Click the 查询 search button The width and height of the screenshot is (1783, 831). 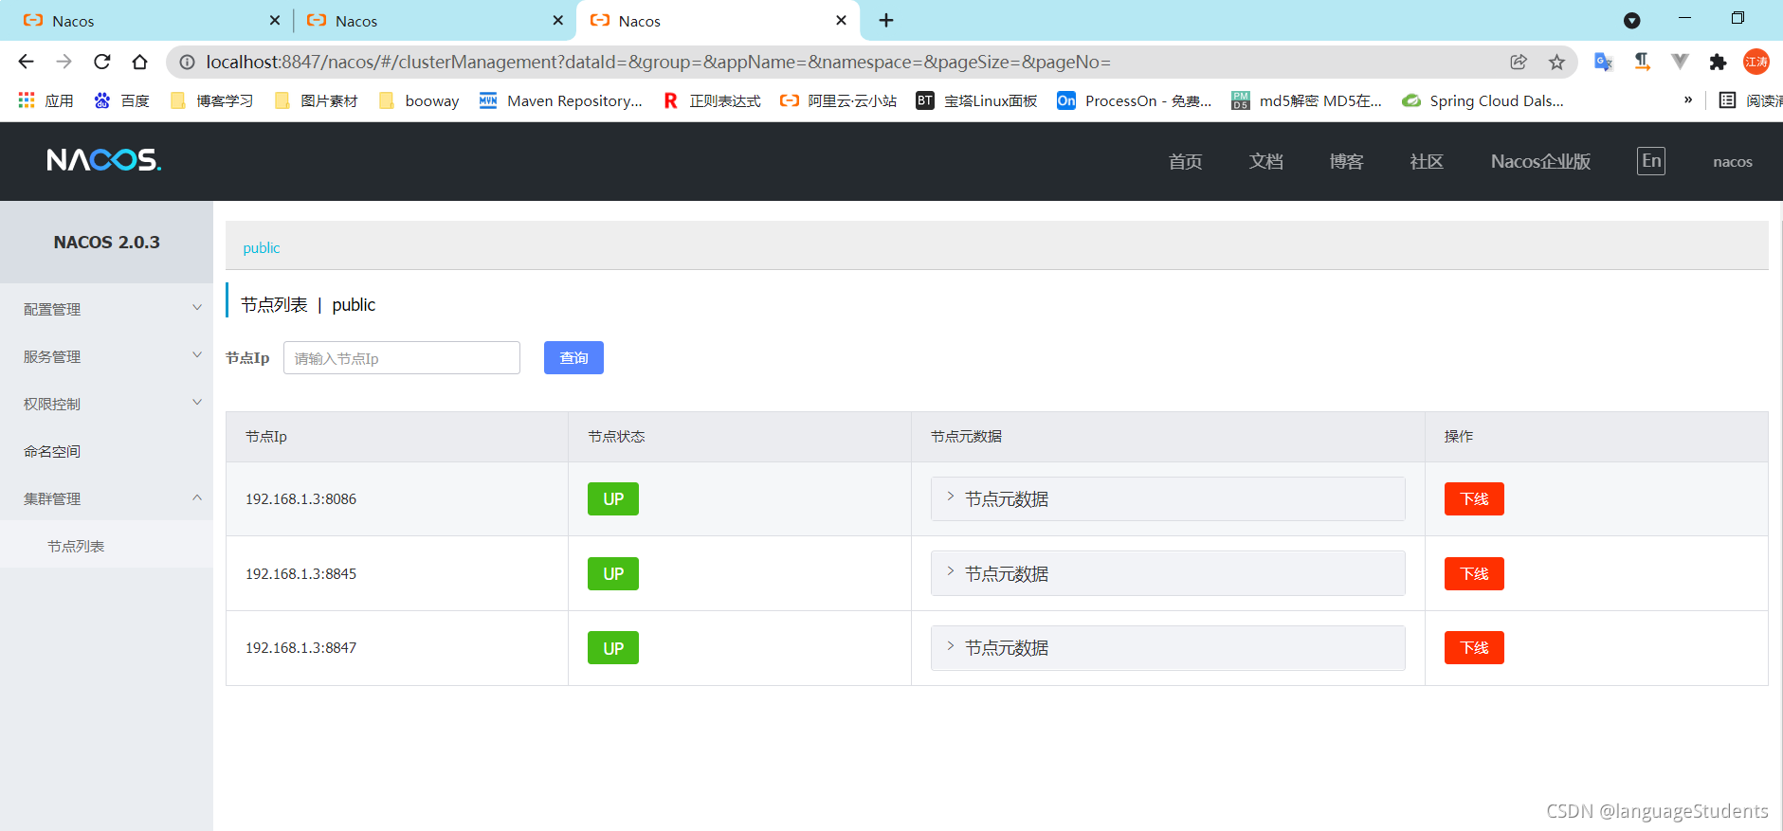coord(573,357)
